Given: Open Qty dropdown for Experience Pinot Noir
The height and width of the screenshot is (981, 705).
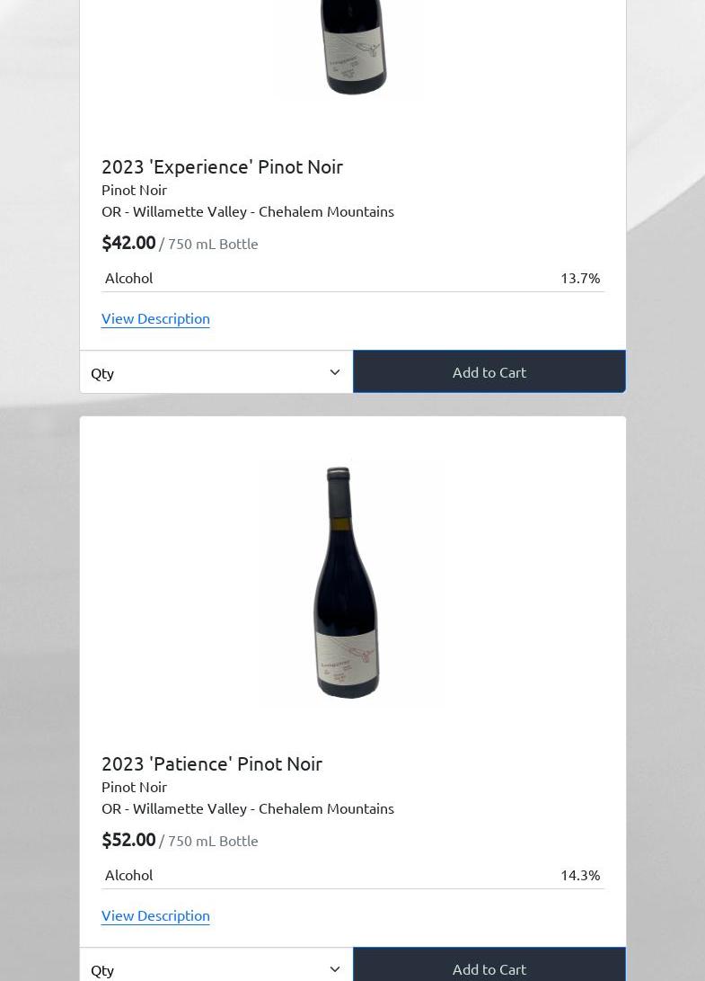Looking at the screenshot, I should (216, 372).
